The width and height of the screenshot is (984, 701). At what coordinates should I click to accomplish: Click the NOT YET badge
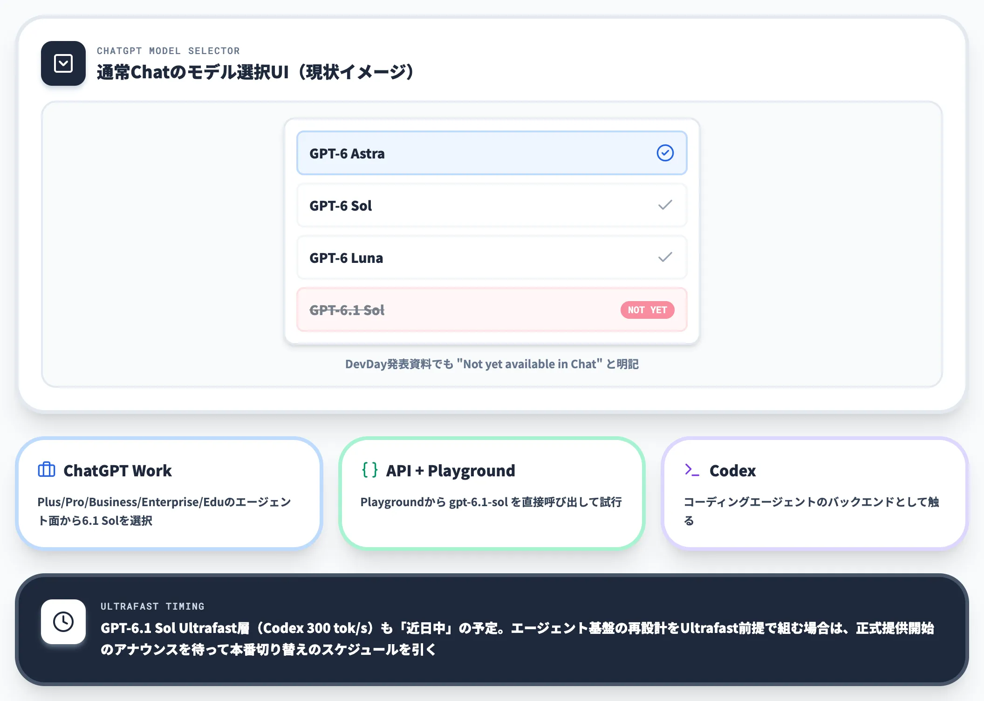(x=647, y=310)
